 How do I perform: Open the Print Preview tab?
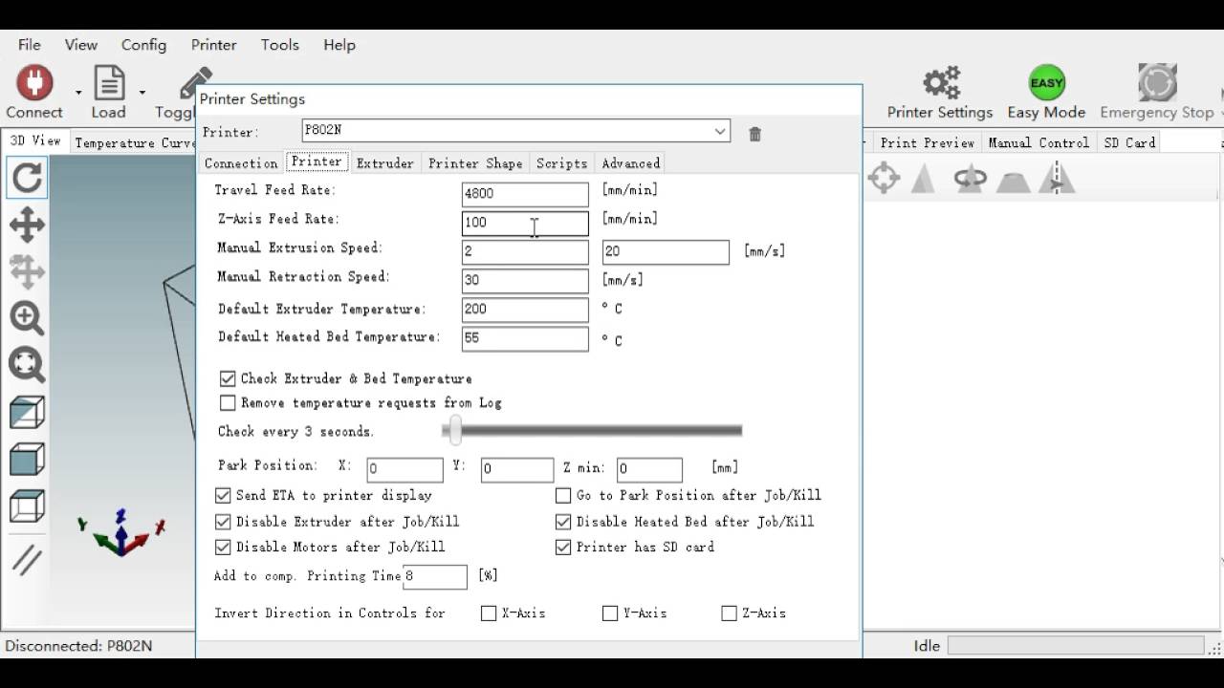[x=927, y=142]
